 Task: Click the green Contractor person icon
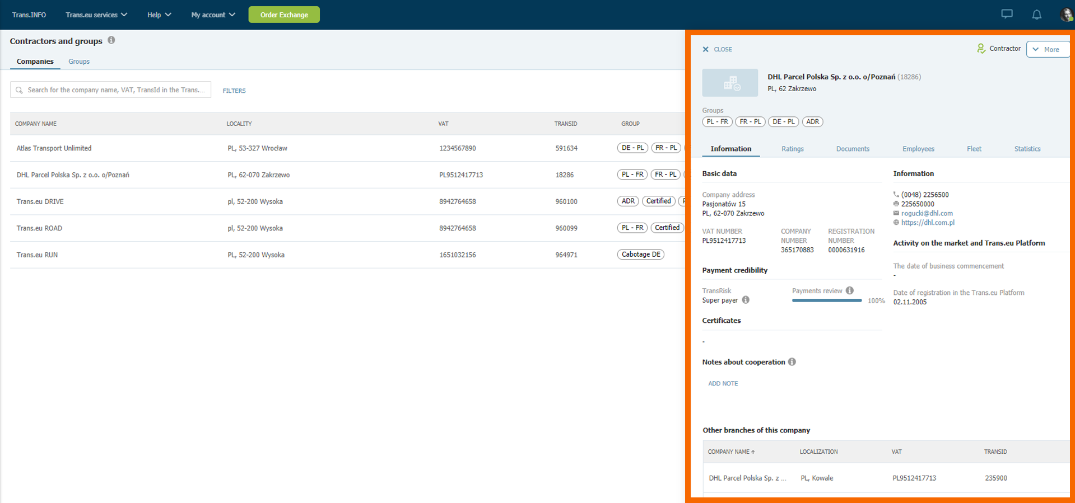[x=981, y=49]
